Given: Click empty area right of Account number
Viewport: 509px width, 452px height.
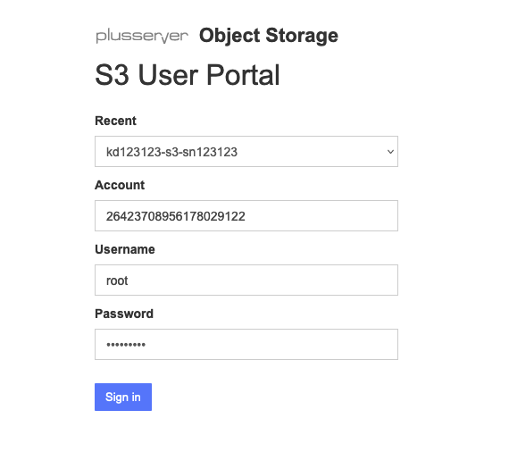Looking at the screenshot, I should tap(321, 215).
